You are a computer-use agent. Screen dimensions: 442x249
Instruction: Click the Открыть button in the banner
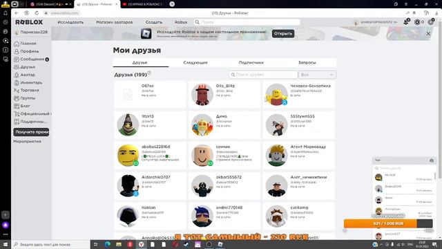[283, 34]
